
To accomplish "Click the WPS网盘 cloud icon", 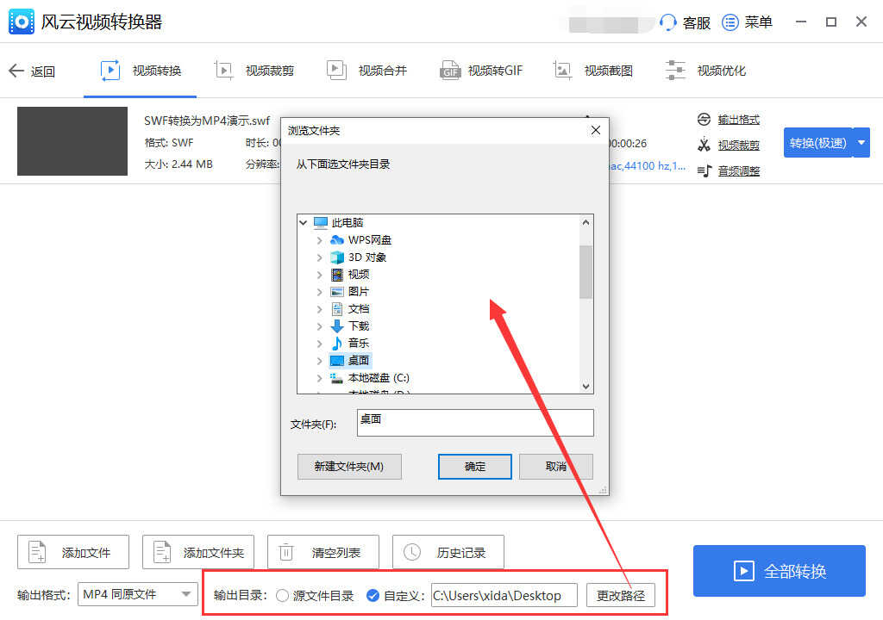I will [x=337, y=240].
